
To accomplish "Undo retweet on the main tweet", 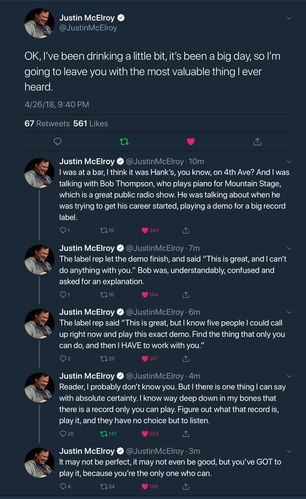I will pos(124,142).
